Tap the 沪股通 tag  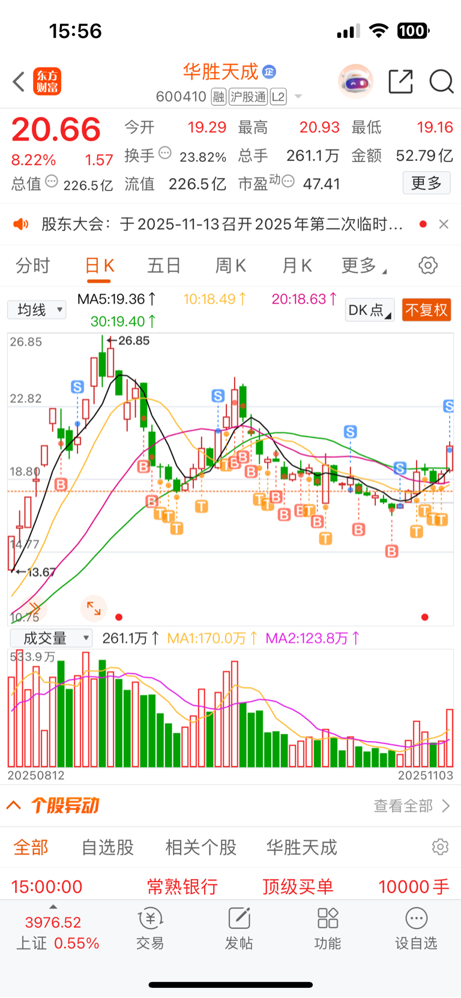248,97
